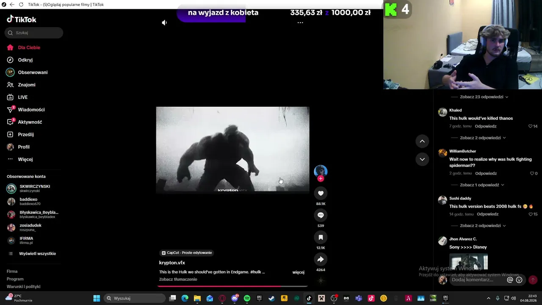
Task: Mute the TikTok video sound
Action: coord(164,22)
